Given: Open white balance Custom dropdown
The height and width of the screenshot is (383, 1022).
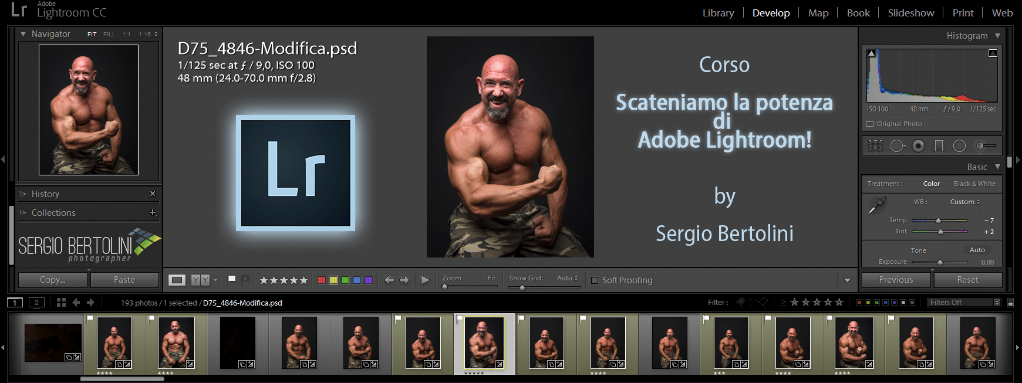Looking at the screenshot, I should pos(965,202).
